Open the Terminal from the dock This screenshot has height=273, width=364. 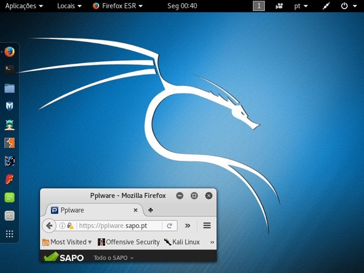click(x=10, y=69)
